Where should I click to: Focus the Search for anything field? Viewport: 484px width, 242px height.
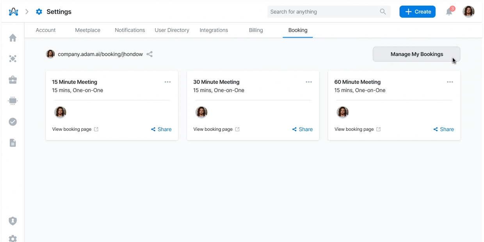[324, 12]
